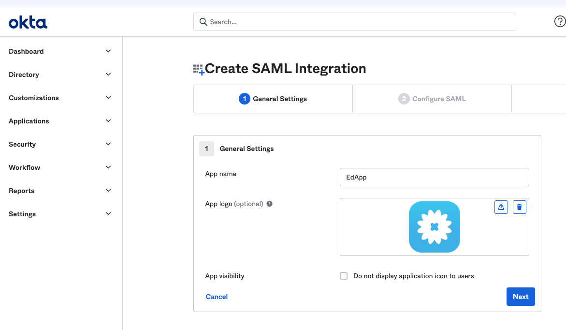Image resolution: width=566 pixels, height=330 pixels.
Task: Expand the Workflow chevron
Action: (108, 167)
